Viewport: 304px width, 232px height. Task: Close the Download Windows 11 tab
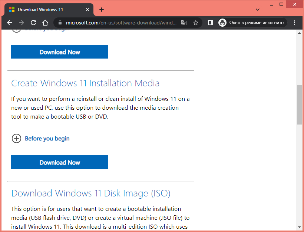coord(87,10)
